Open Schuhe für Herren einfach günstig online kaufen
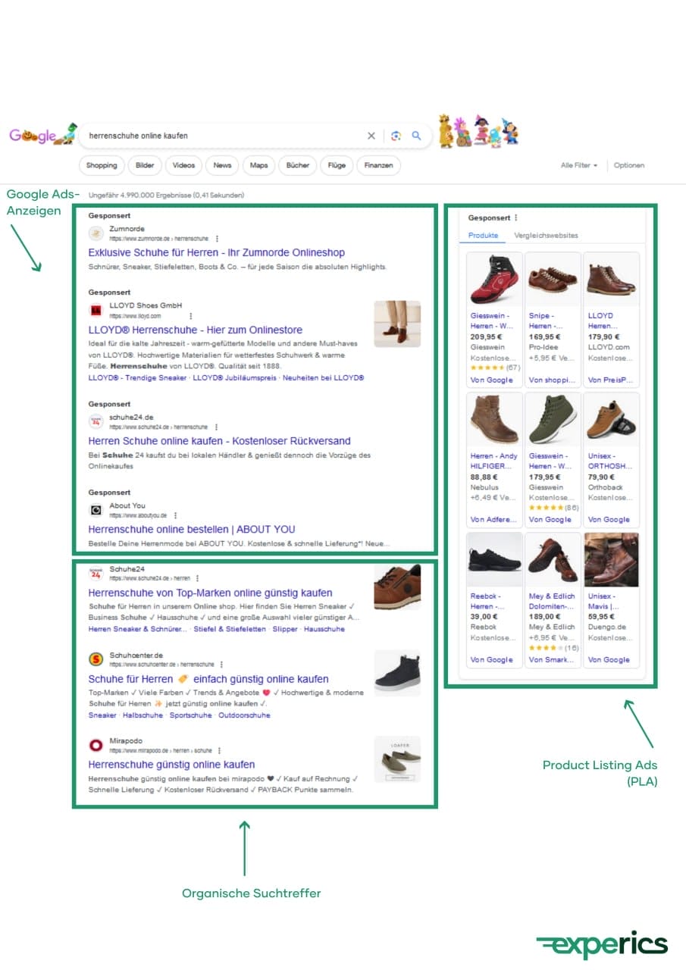This screenshot has height=970, width=686. tap(208, 679)
